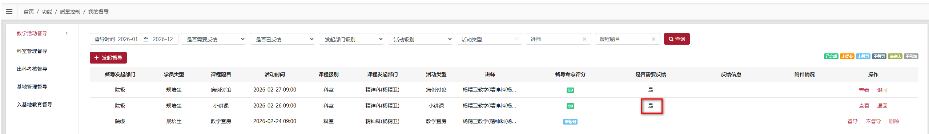Click the blue 未督导 legend tag at top right

click(863, 56)
